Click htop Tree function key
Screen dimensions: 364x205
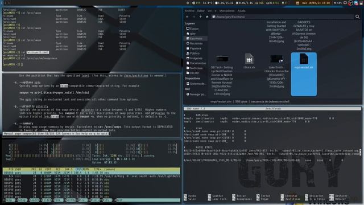(x=57, y=200)
